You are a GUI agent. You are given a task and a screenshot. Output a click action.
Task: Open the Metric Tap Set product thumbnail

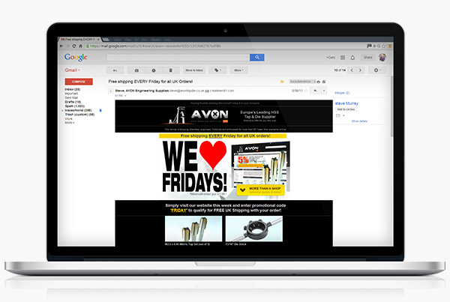tap(193, 229)
